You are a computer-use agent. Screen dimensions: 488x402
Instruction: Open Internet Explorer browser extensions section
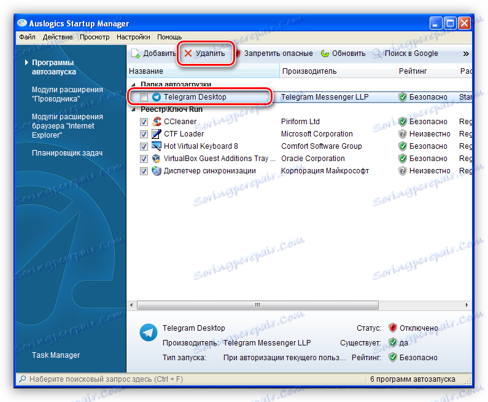[x=68, y=126]
